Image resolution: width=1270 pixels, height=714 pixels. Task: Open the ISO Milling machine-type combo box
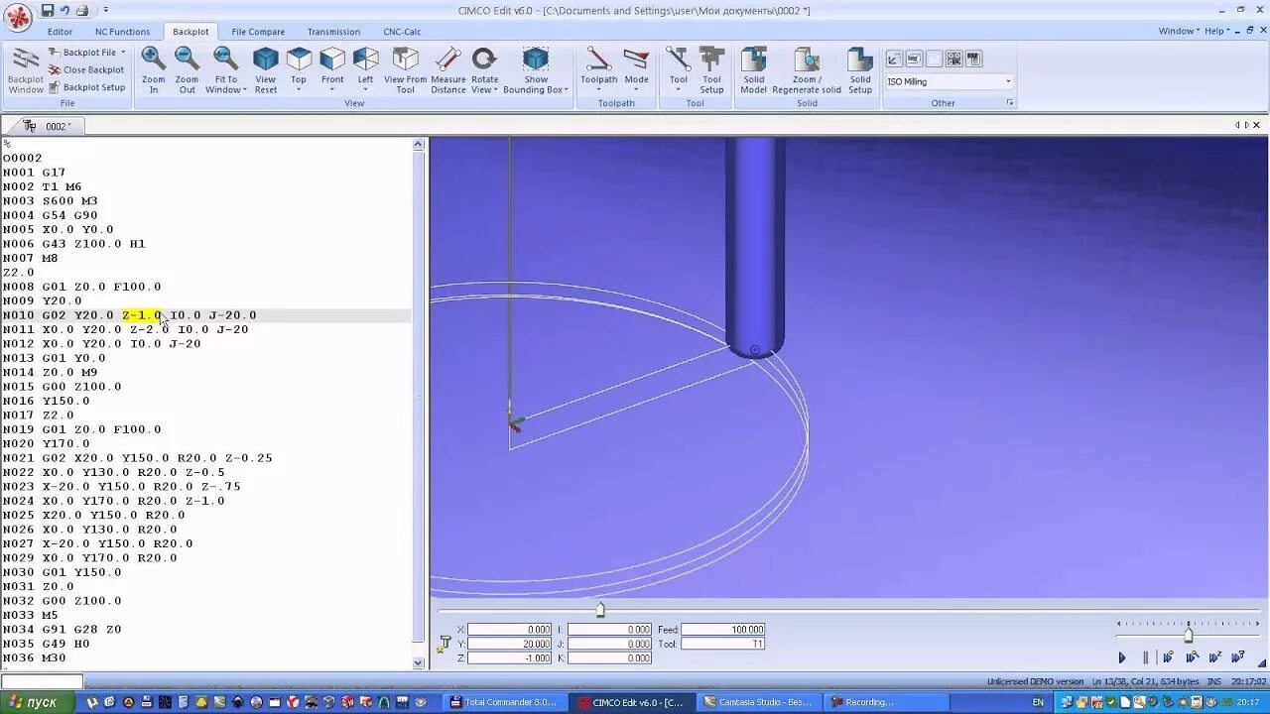950,82
